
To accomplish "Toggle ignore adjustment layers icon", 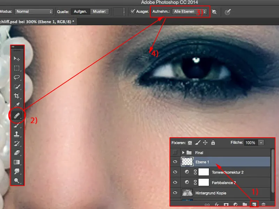I will coord(214,12).
